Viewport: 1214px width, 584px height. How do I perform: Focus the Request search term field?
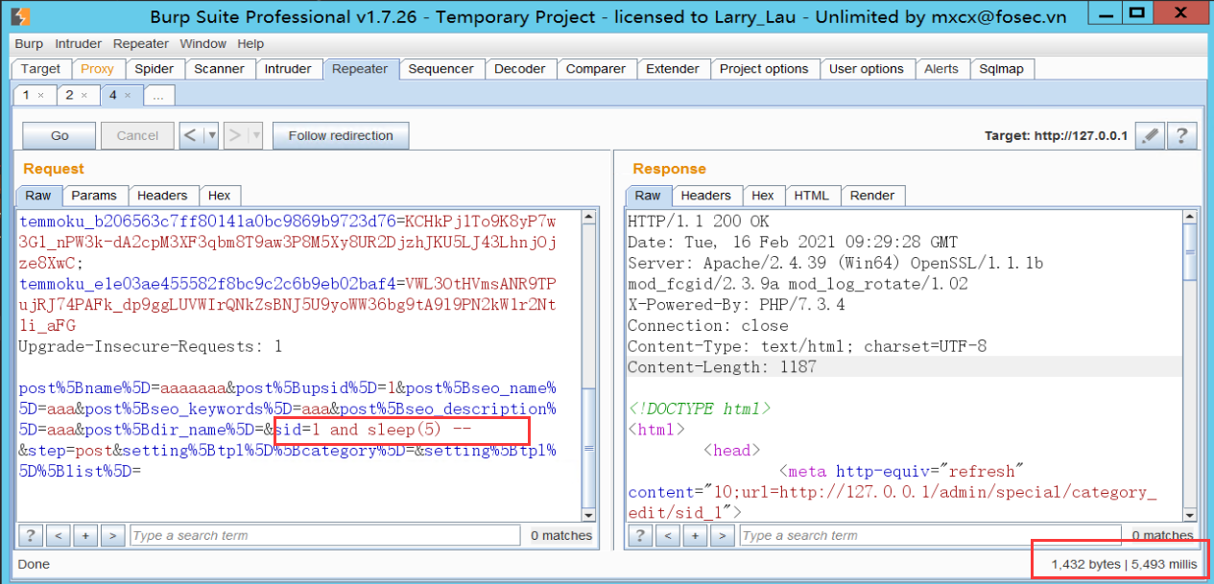click(x=324, y=535)
